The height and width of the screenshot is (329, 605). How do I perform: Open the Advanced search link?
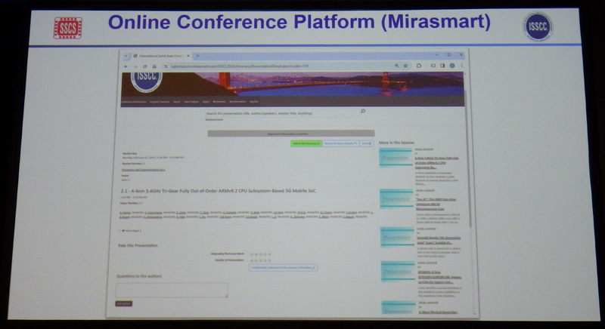pyautogui.click(x=214, y=120)
